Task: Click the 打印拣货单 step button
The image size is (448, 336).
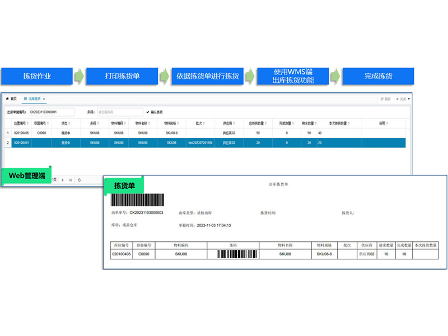Action: pyautogui.click(x=123, y=76)
